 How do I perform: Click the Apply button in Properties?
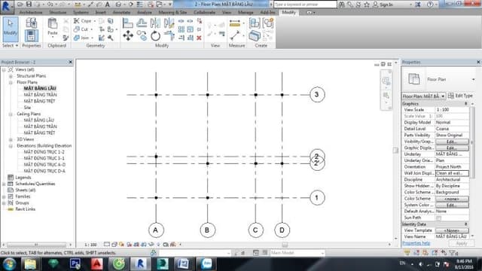tap(462, 243)
